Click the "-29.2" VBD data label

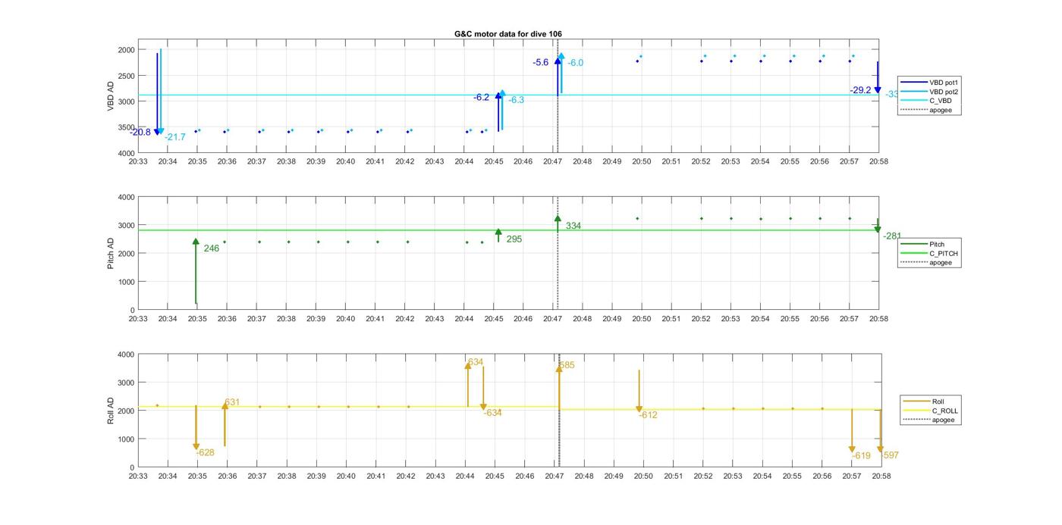coord(861,90)
